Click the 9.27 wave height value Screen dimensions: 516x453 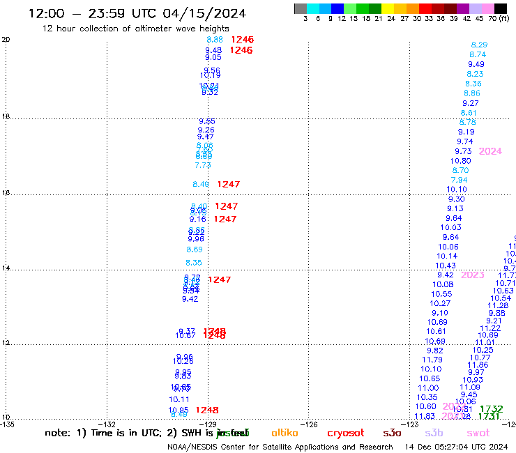click(x=471, y=103)
